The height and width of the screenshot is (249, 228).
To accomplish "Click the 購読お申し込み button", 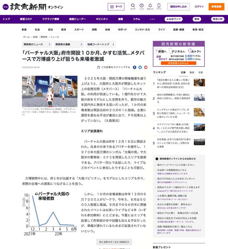I will (x=178, y=7).
